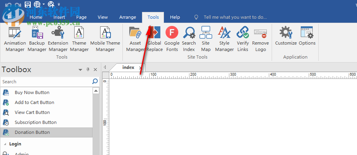Click the Global Replace tool

pos(155,39)
